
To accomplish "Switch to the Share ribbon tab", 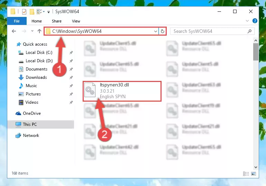I will [57, 21].
